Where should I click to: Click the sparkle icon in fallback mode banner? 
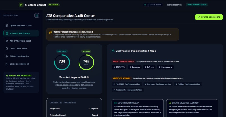point(50,33)
